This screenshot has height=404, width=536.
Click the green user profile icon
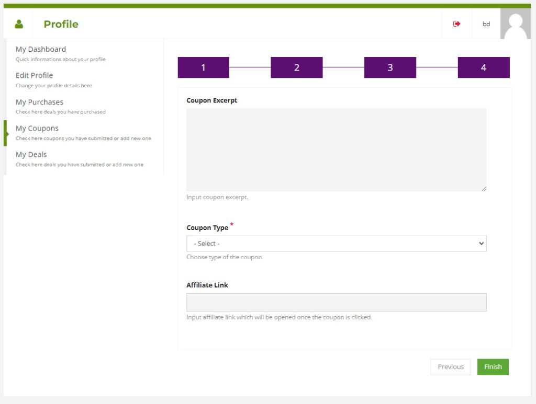(x=19, y=24)
